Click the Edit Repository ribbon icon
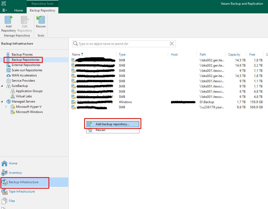This screenshot has height=209, width=268. (25, 20)
